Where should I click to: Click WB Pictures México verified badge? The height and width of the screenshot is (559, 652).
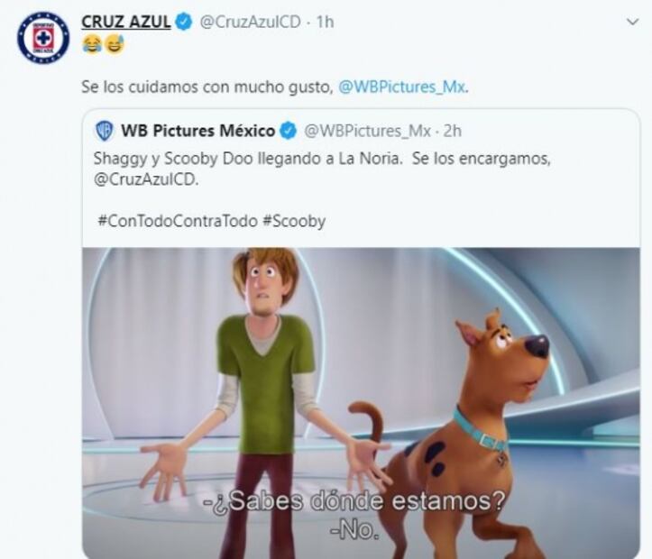tap(289, 131)
